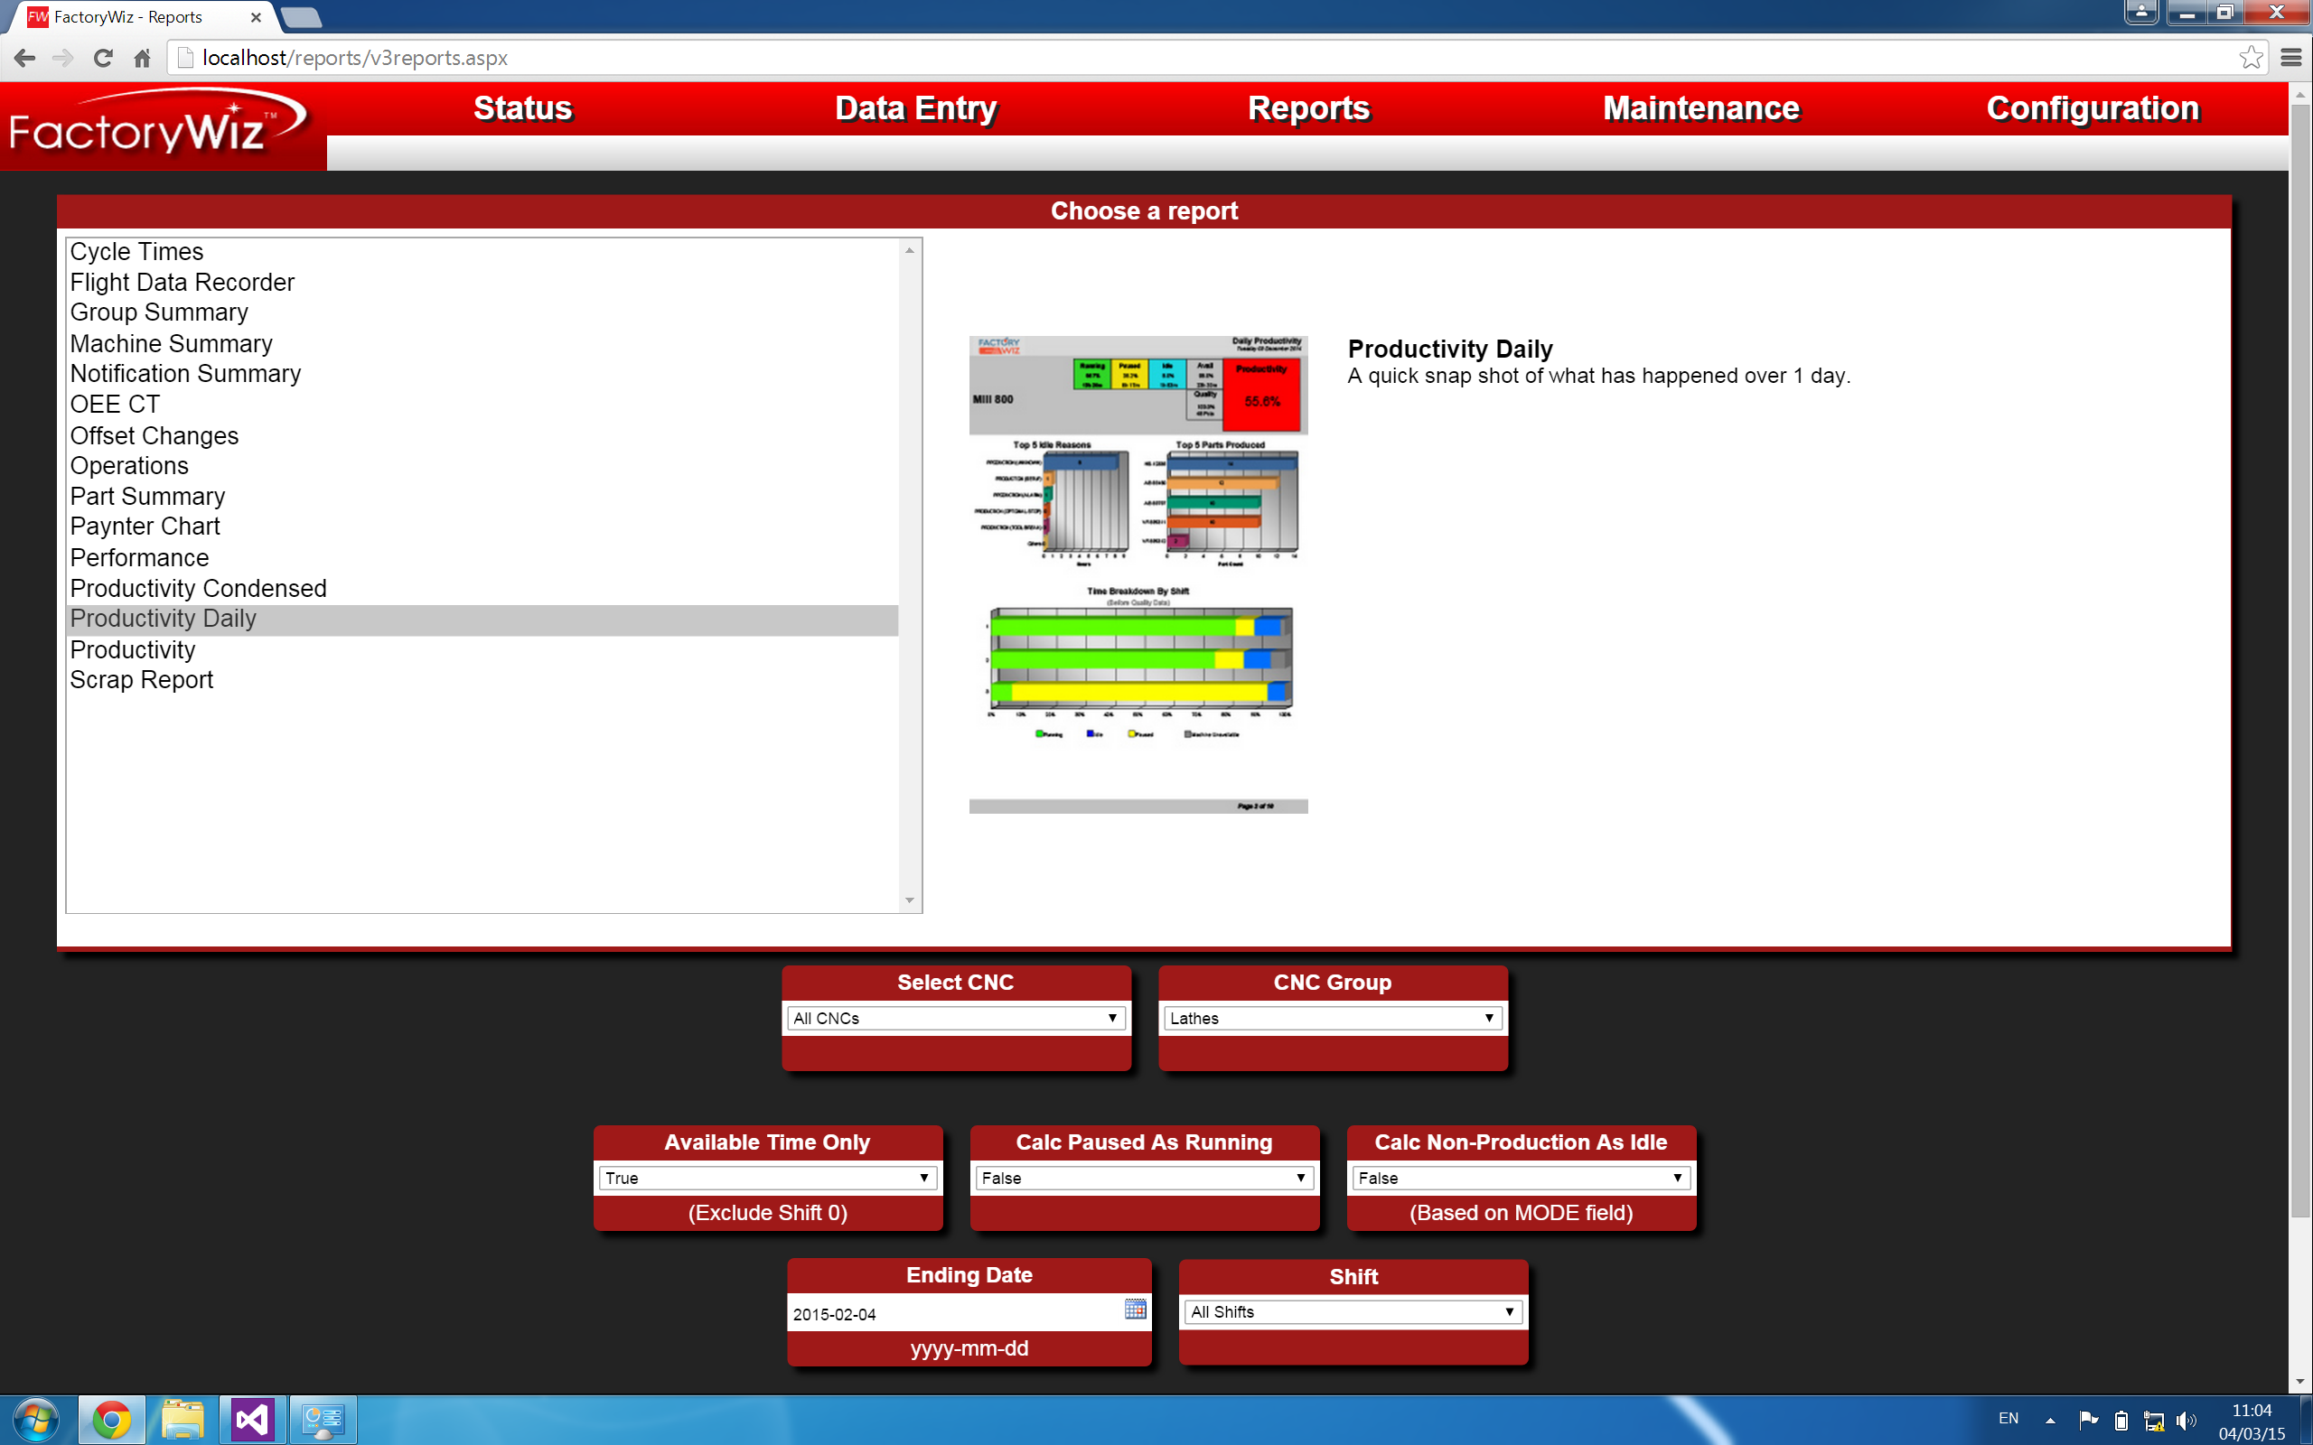Open the CNC Group dropdown

click(x=1333, y=1018)
